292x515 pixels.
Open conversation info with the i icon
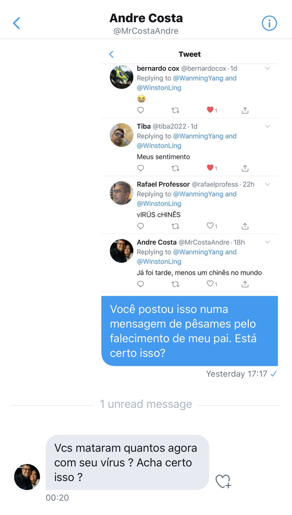point(269,23)
